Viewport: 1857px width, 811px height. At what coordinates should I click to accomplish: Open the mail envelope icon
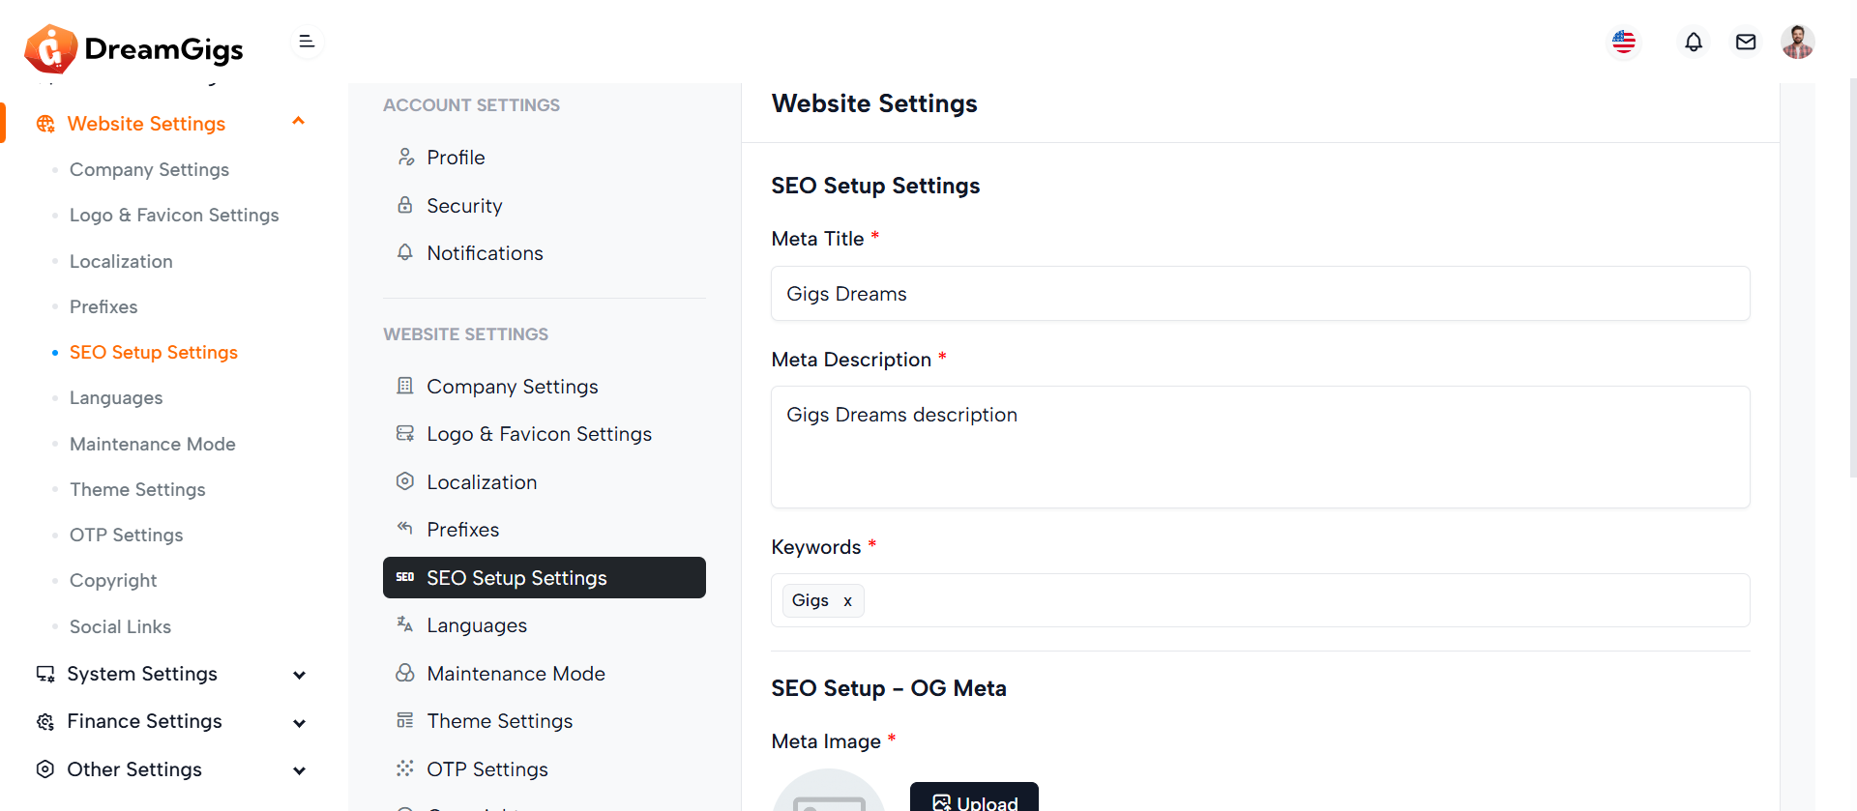1745,43
